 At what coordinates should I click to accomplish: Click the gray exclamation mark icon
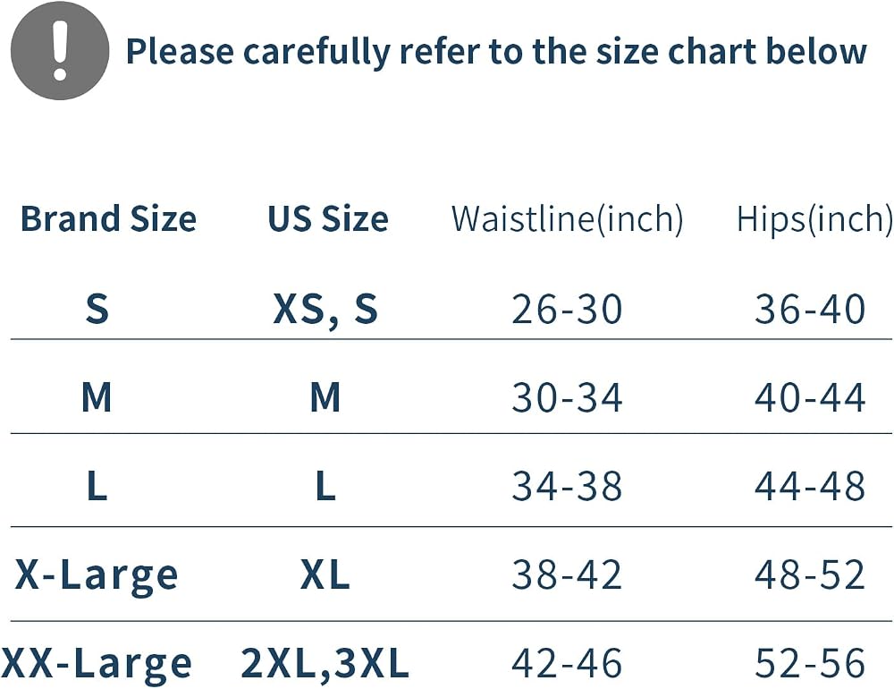60,50
